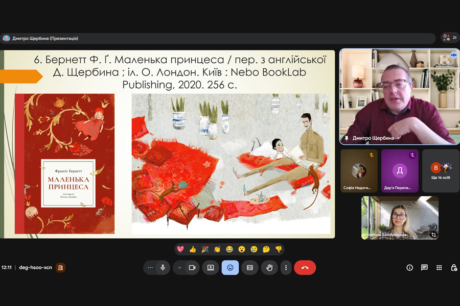Expand camera options chevron

pyautogui.click(x=179, y=268)
